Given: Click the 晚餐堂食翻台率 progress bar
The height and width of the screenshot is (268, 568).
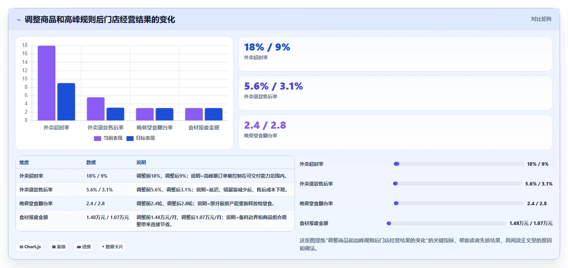Looking at the screenshot, I should [x=459, y=203].
